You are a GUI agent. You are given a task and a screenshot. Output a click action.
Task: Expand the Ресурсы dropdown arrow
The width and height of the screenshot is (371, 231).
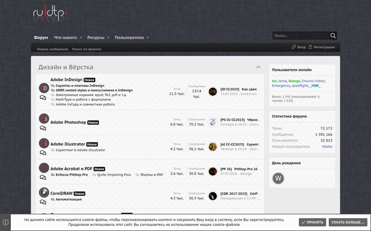click(x=108, y=37)
